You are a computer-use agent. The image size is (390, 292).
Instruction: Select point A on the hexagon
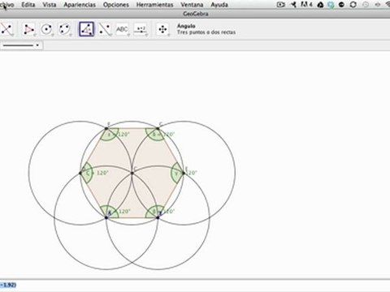(x=106, y=217)
